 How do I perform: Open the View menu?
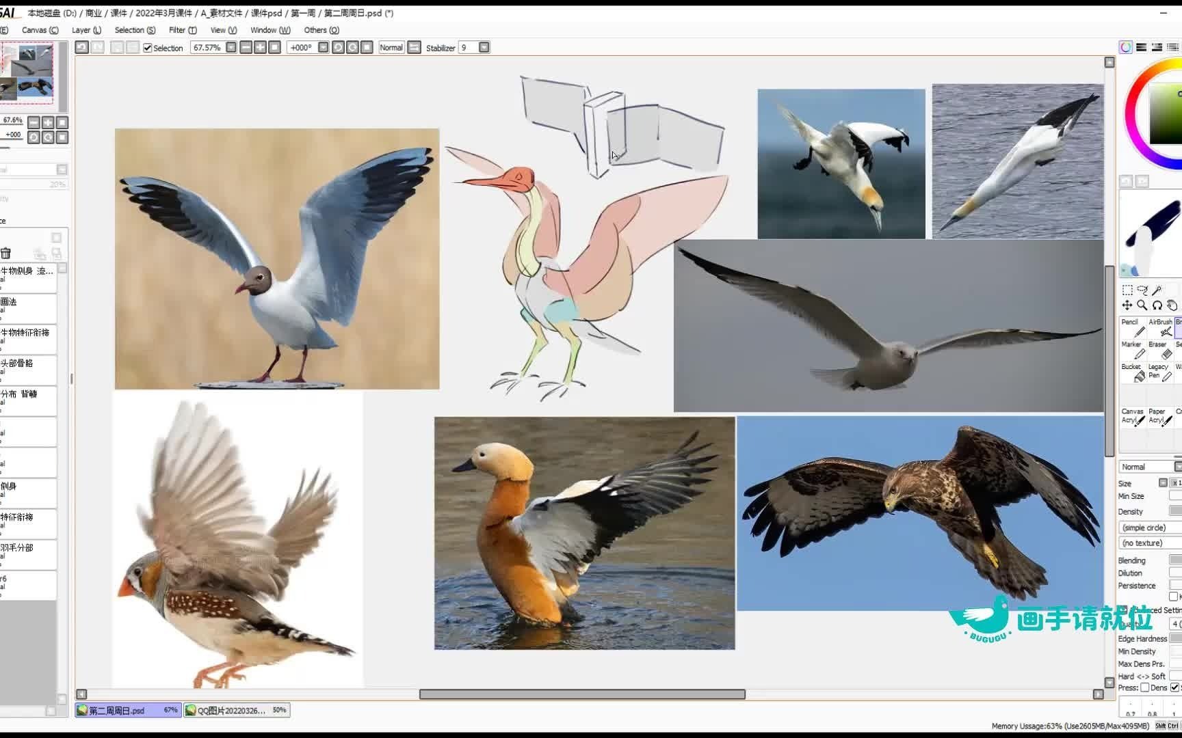pos(224,30)
